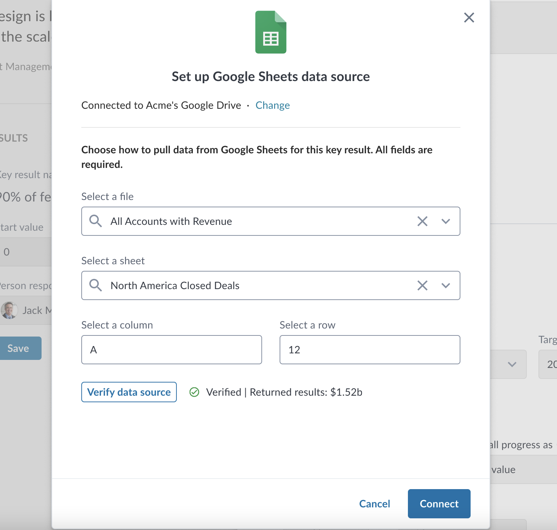This screenshot has height=530, width=557.
Task: Expand the Select a sheet dropdown
Action: point(446,285)
